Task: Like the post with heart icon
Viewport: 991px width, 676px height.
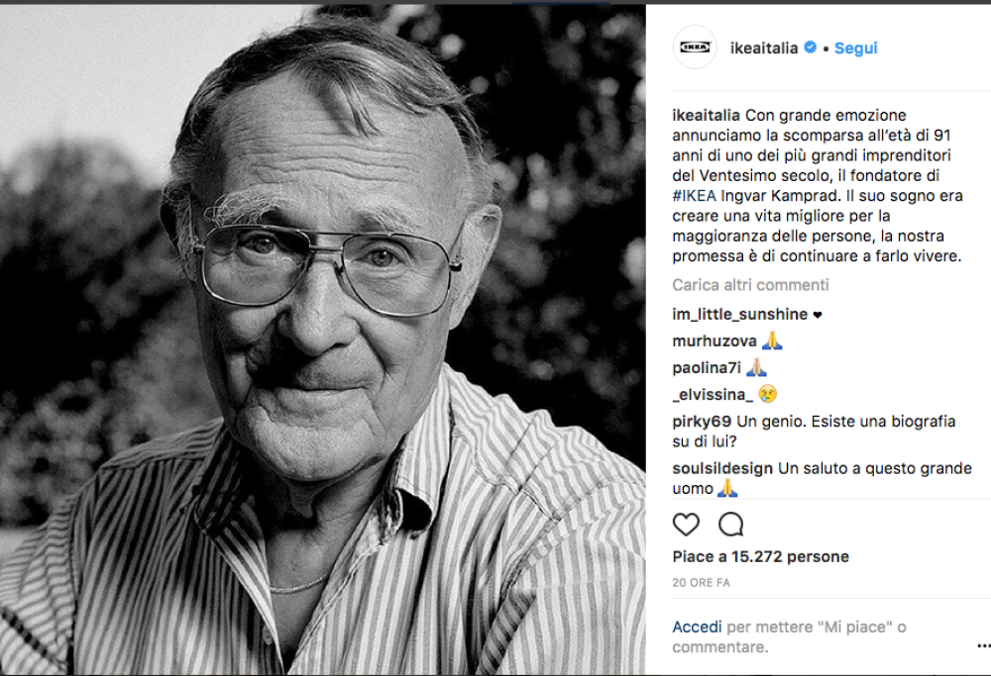Action: 686,525
